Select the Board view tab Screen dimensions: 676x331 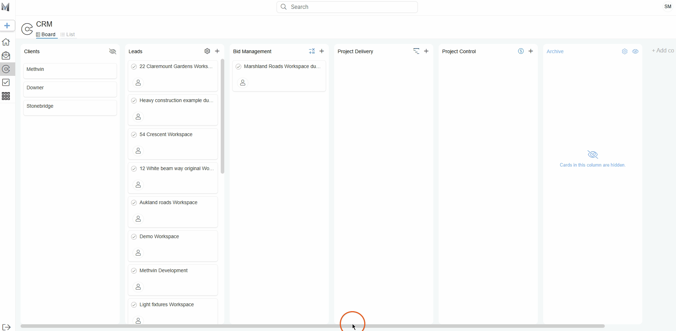46,34
